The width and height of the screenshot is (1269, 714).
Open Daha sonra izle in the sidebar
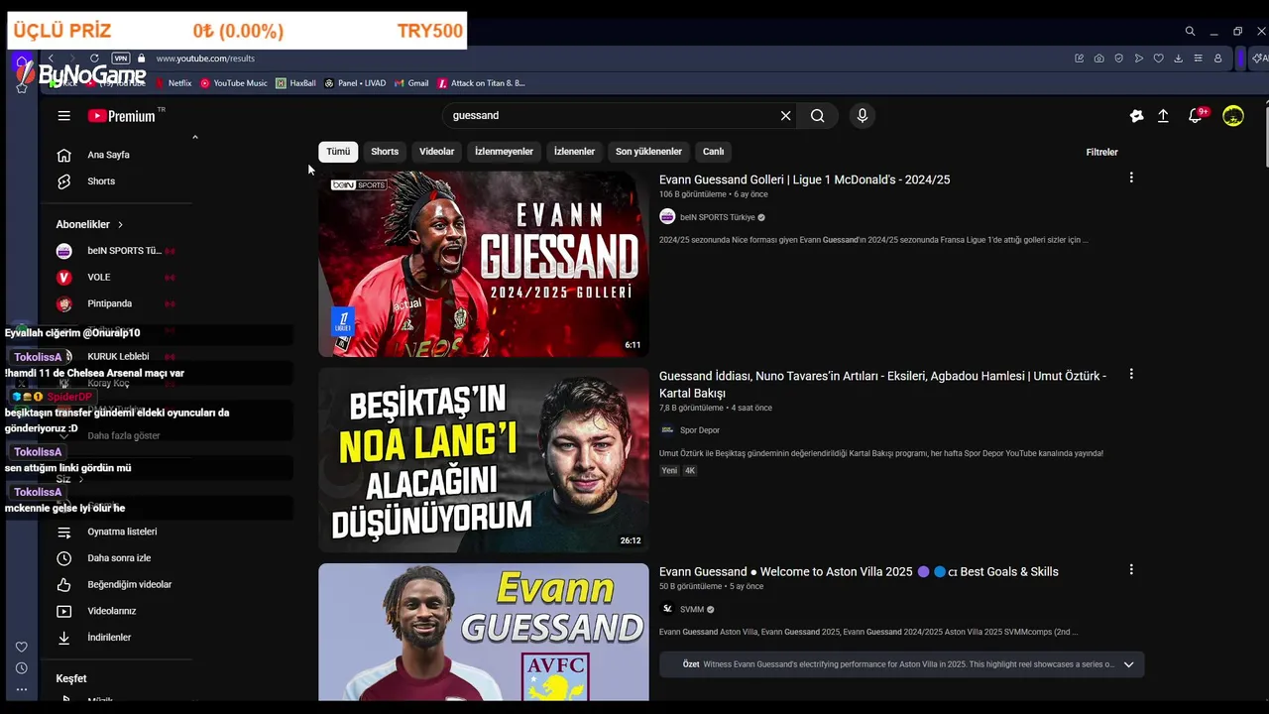click(x=117, y=558)
